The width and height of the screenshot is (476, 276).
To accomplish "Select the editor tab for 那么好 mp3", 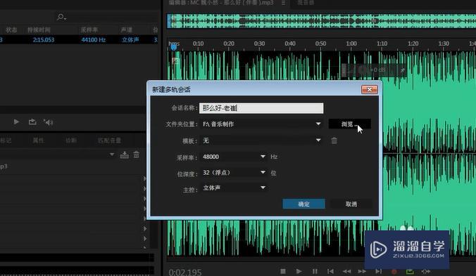I will (221, 3).
